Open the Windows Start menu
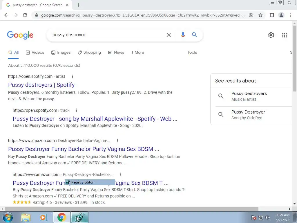297x223 pixels. (8, 217)
